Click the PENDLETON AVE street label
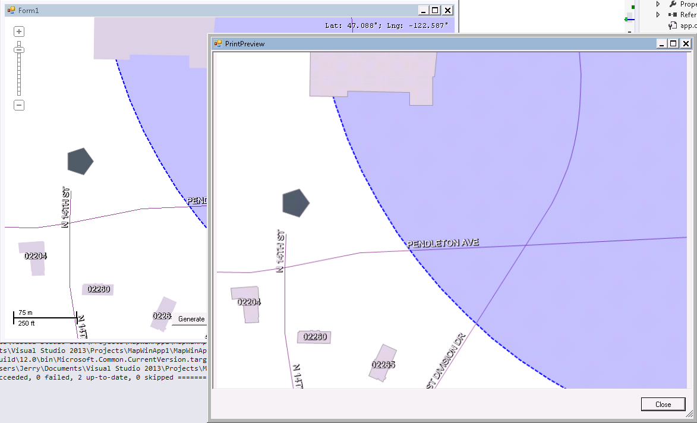This screenshot has width=697, height=423. 443,242
